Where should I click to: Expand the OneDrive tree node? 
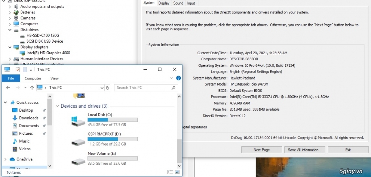[x=5, y=159]
